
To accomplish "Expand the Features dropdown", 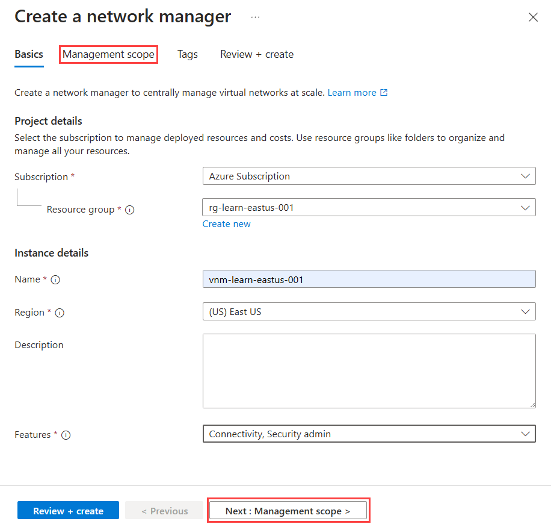I will pos(369,434).
